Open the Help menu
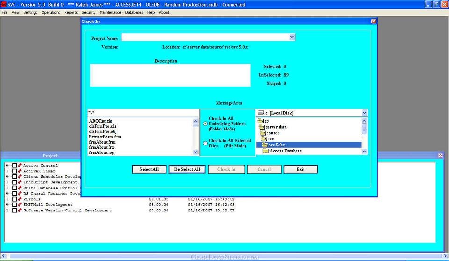The image size is (449, 261). click(x=151, y=12)
